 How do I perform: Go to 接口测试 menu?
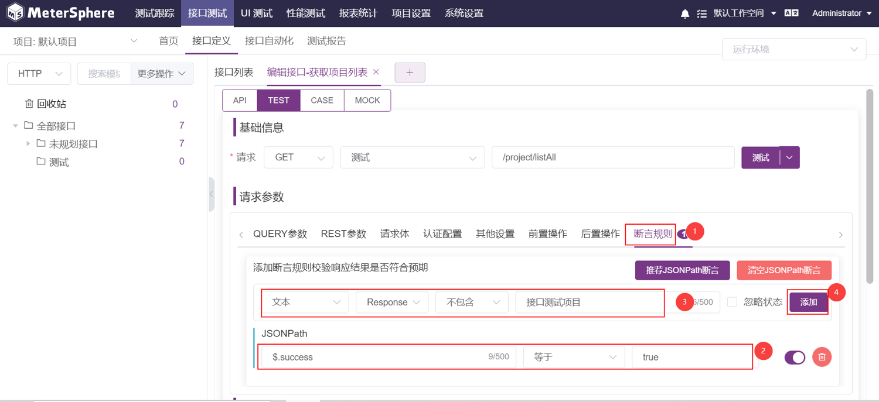coord(207,13)
